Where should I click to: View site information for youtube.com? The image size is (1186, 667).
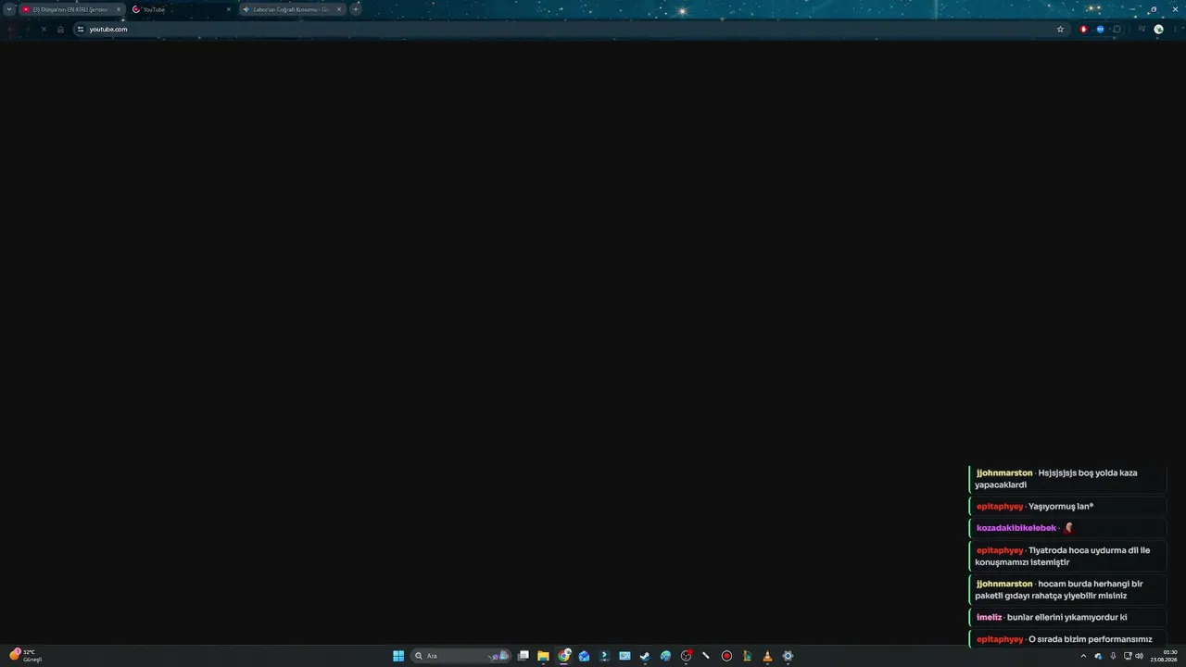[81, 29]
